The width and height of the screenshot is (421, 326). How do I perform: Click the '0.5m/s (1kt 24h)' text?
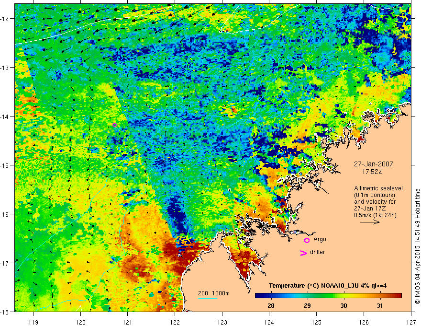[x=375, y=215]
